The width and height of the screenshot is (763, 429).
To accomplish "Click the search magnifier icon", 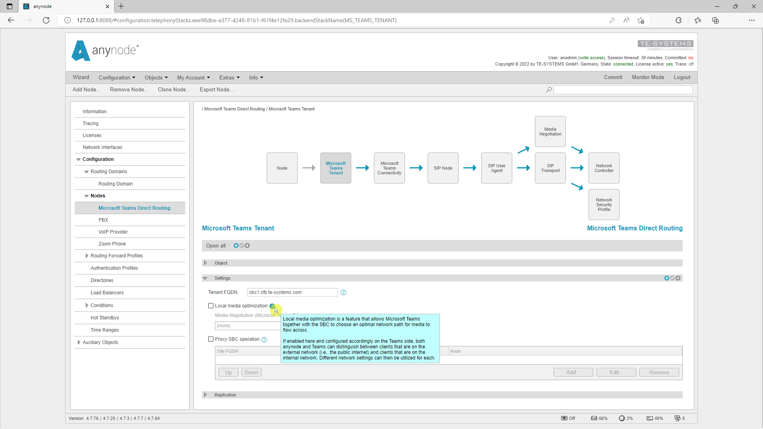I will 549,90.
